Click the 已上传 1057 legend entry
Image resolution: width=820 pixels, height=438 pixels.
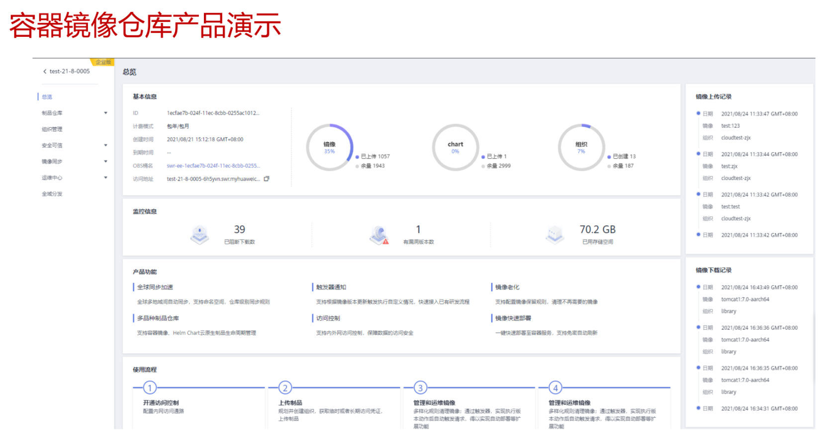(x=373, y=157)
